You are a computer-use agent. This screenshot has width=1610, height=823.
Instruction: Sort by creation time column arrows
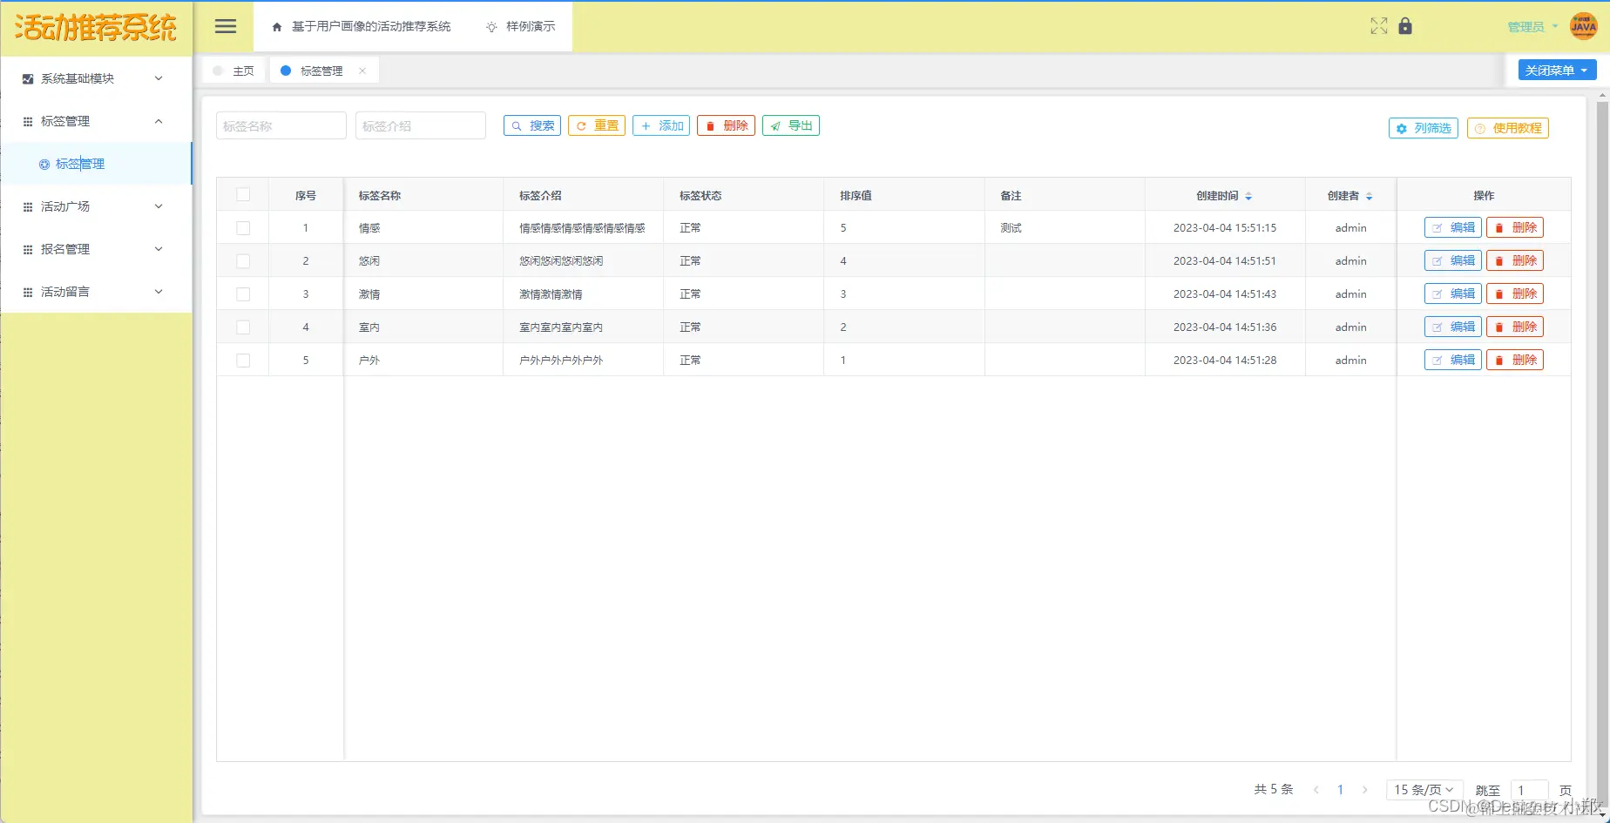pos(1248,196)
